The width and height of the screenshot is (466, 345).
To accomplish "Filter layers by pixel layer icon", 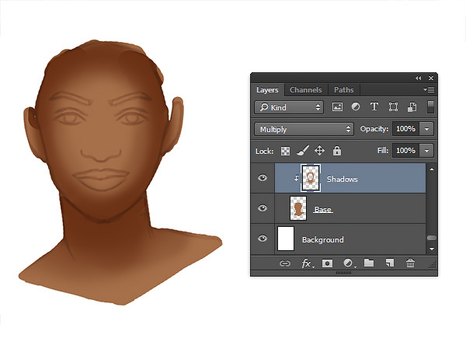I will click(x=337, y=106).
